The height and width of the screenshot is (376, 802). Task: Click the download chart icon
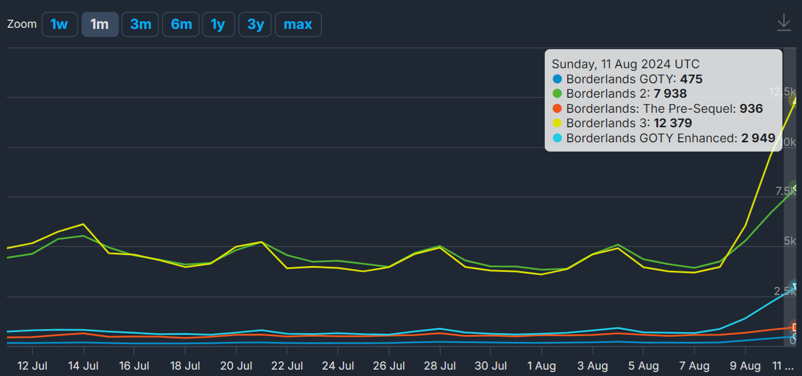pos(783,23)
